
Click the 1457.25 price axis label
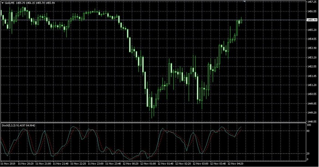click(312, 2)
